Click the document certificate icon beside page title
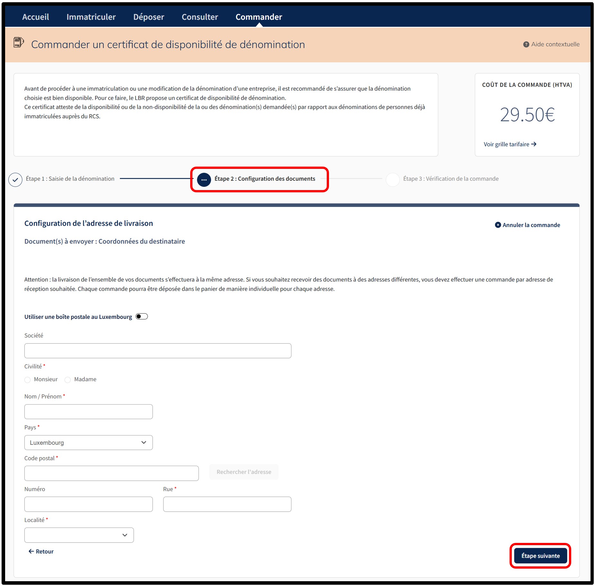This screenshot has height=586, width=595. (x=19, y=43)
